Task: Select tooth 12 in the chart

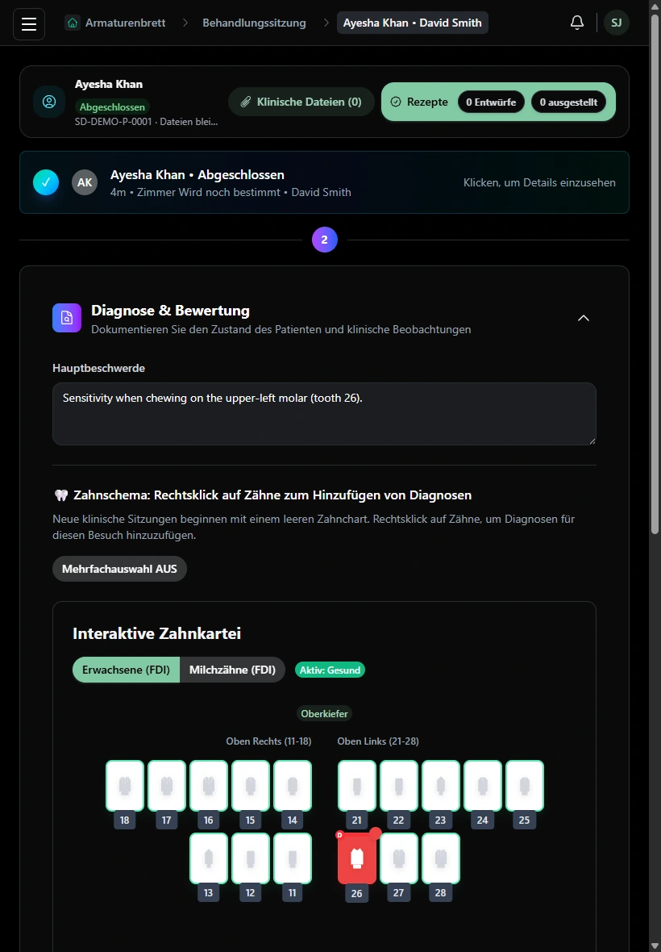Action: pos(251,858)
